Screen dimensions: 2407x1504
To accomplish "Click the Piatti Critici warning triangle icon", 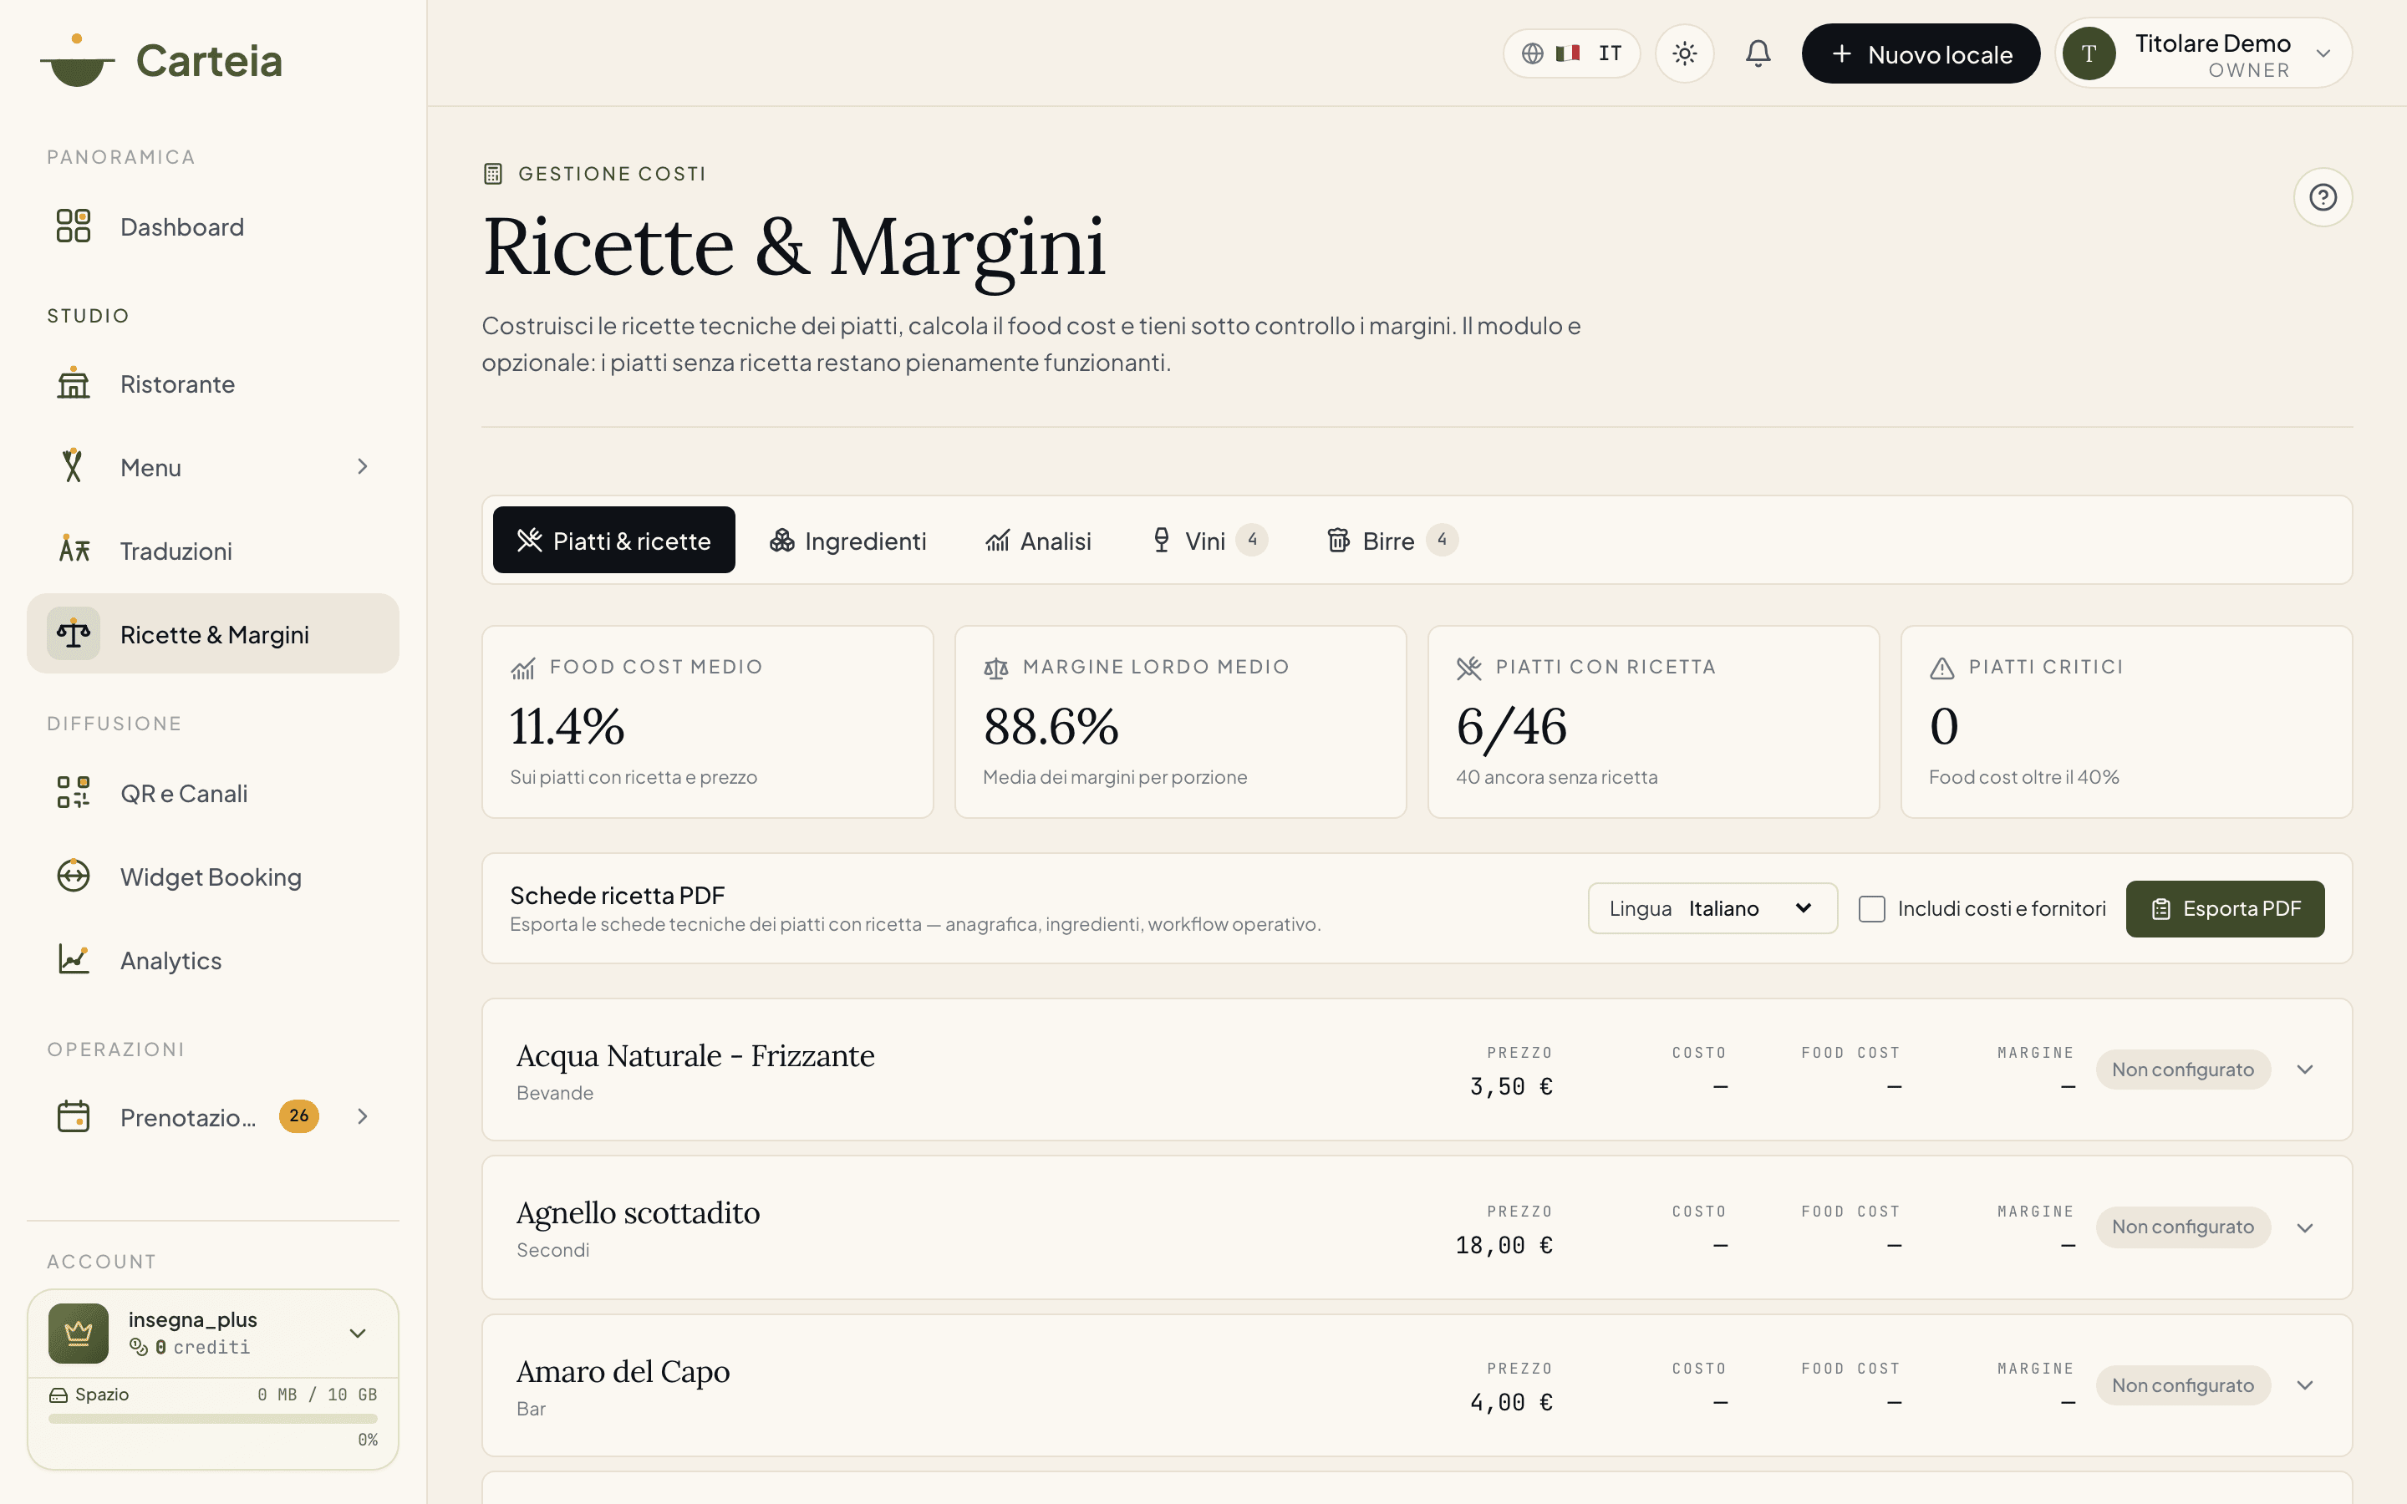I will pyautogui.click(x=1941, y=668).
